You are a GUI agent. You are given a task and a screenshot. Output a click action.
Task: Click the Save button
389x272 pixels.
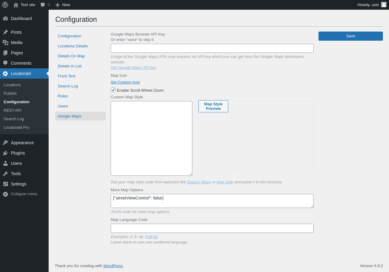pos(351,36)
